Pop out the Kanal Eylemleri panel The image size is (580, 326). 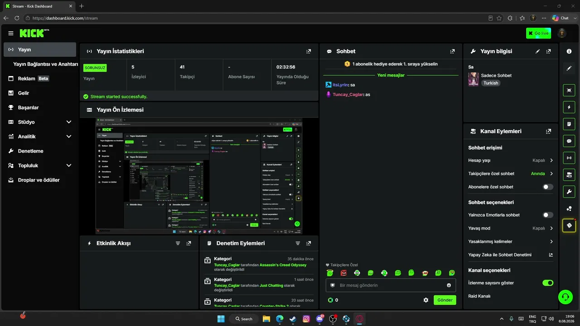[549, 131]
